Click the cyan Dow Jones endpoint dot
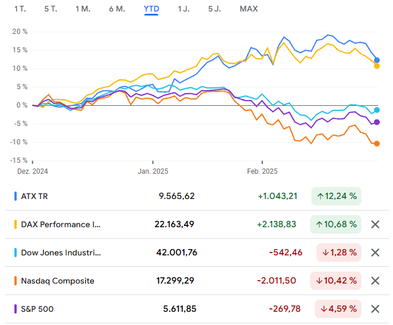The image size is (393, 325). point(377,110)
